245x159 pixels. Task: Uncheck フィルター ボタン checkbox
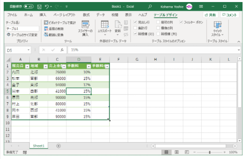pos(181,22)
